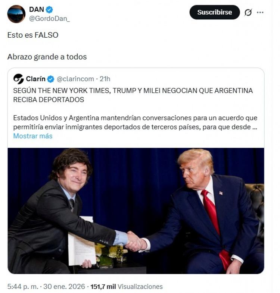Click the quoted tweet headline text

click(133, 95)
